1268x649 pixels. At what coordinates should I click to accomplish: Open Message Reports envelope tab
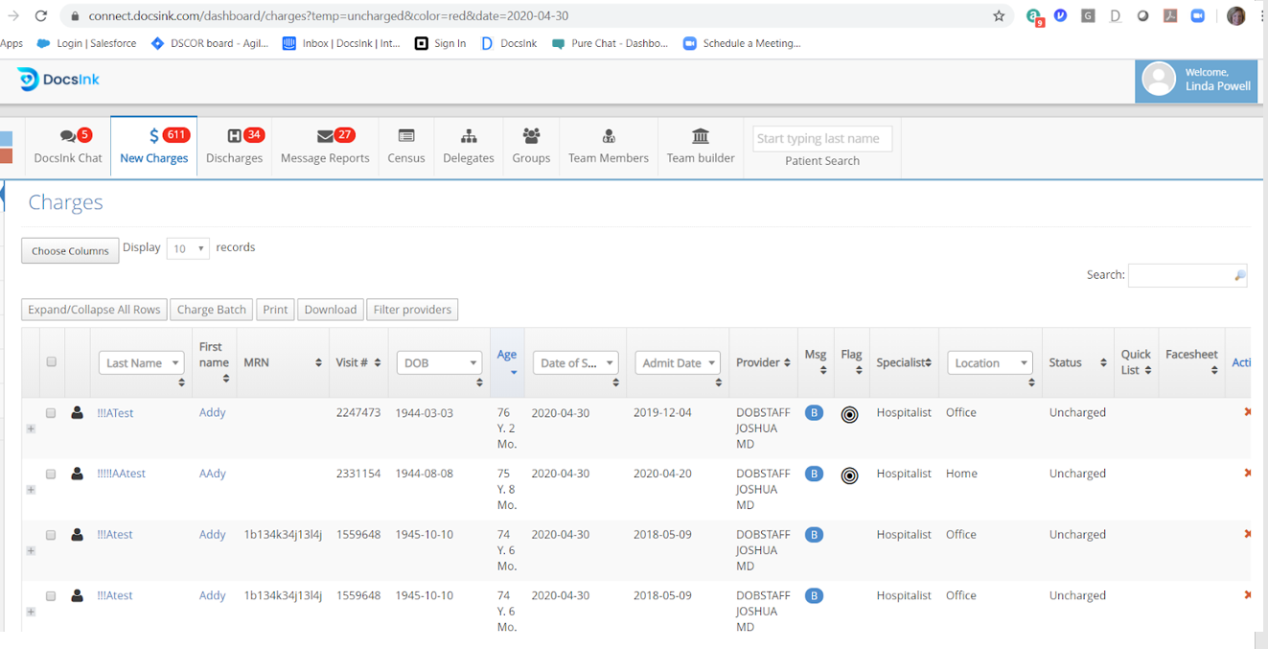325,146
